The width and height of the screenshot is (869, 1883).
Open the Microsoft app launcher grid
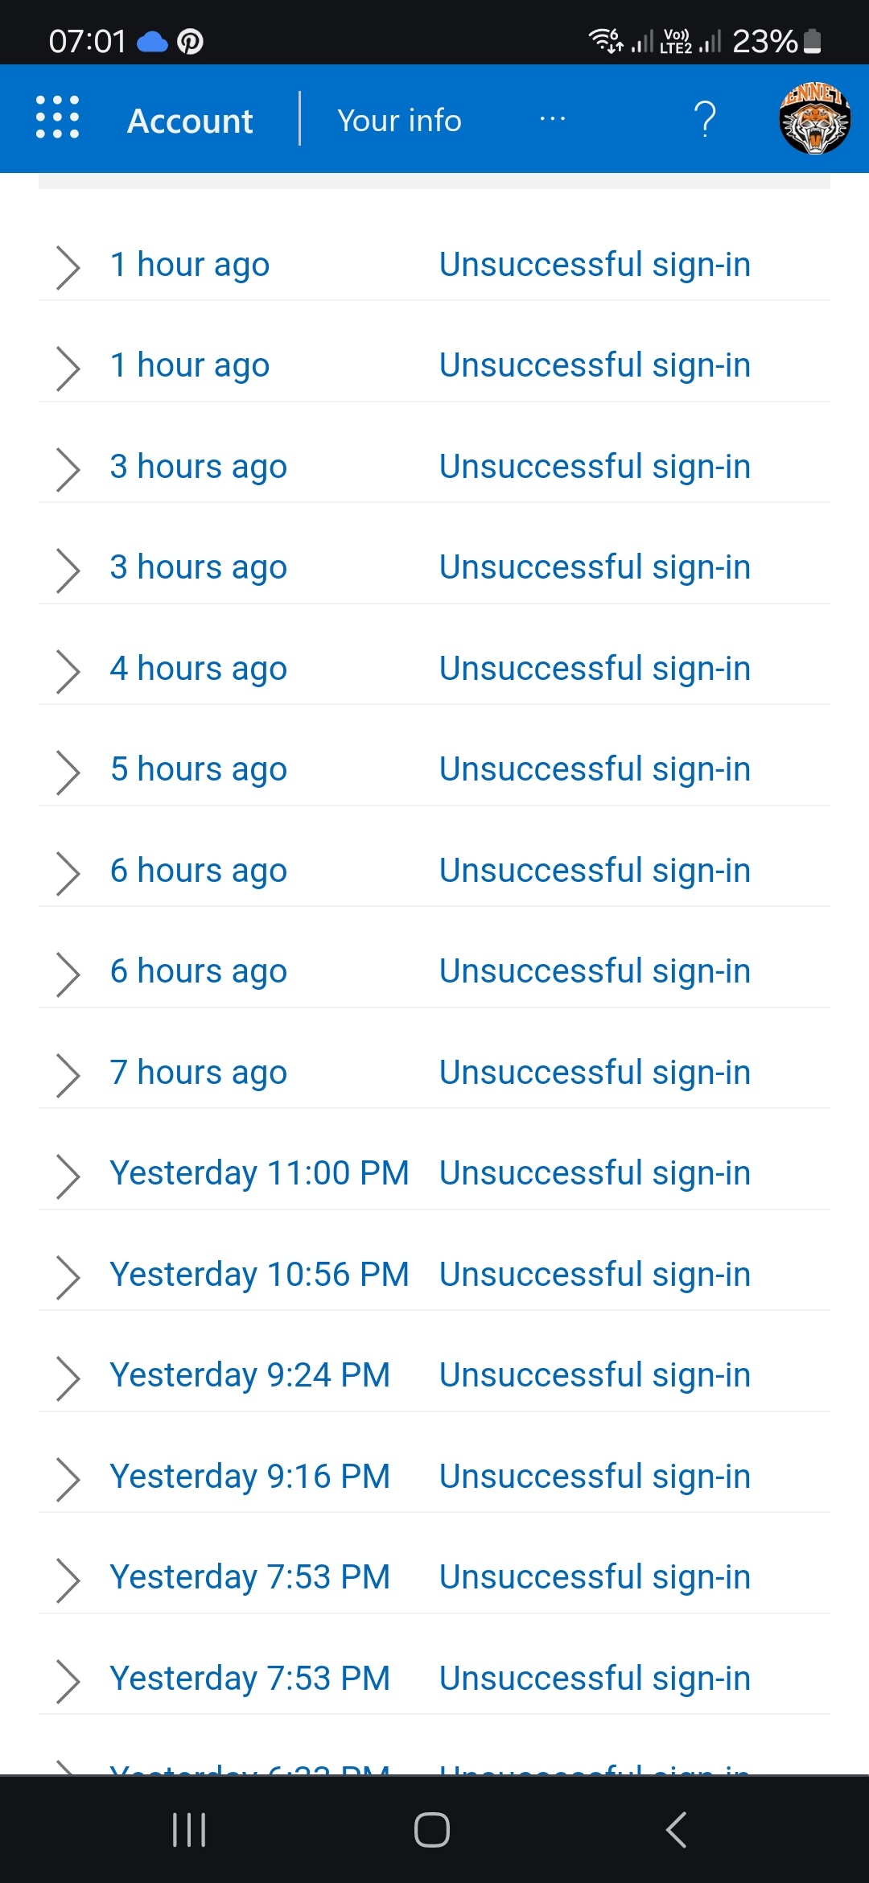point(58,117)
